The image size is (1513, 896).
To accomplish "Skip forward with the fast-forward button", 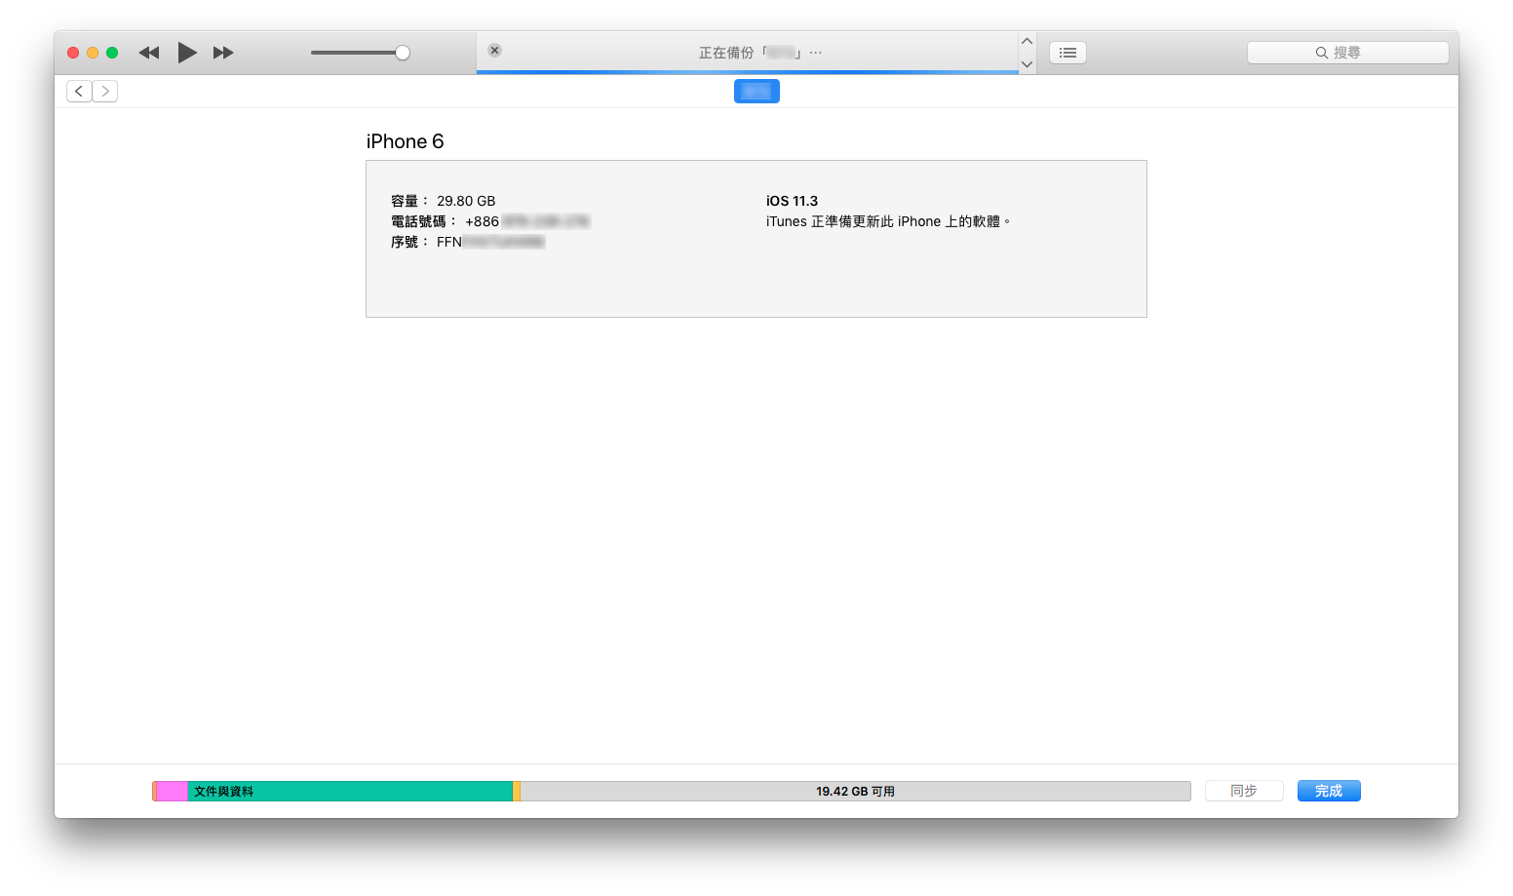I will (223, 53).
